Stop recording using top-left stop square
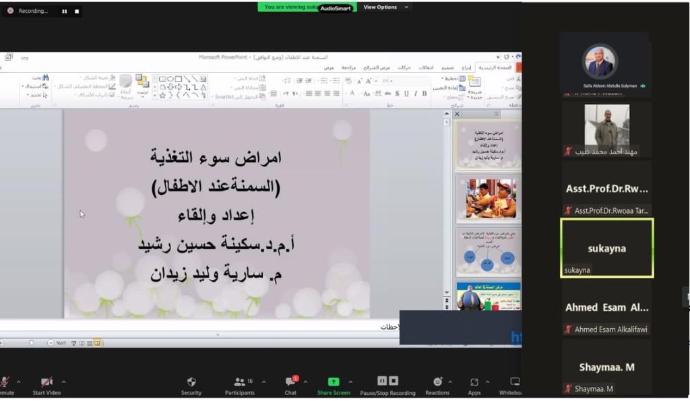 pyautogui.click(x=76, y=11)
